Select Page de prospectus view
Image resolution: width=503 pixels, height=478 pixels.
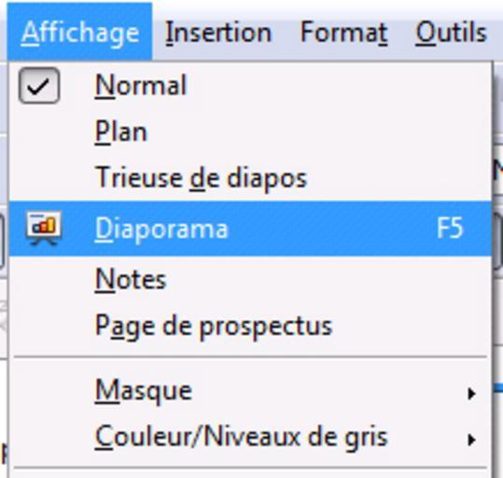[250, 326]
